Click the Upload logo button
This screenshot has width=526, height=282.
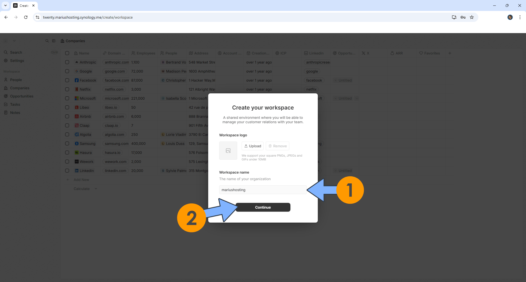click(253, 146)
